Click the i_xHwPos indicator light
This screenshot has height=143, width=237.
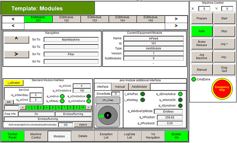tap(143, 94)
